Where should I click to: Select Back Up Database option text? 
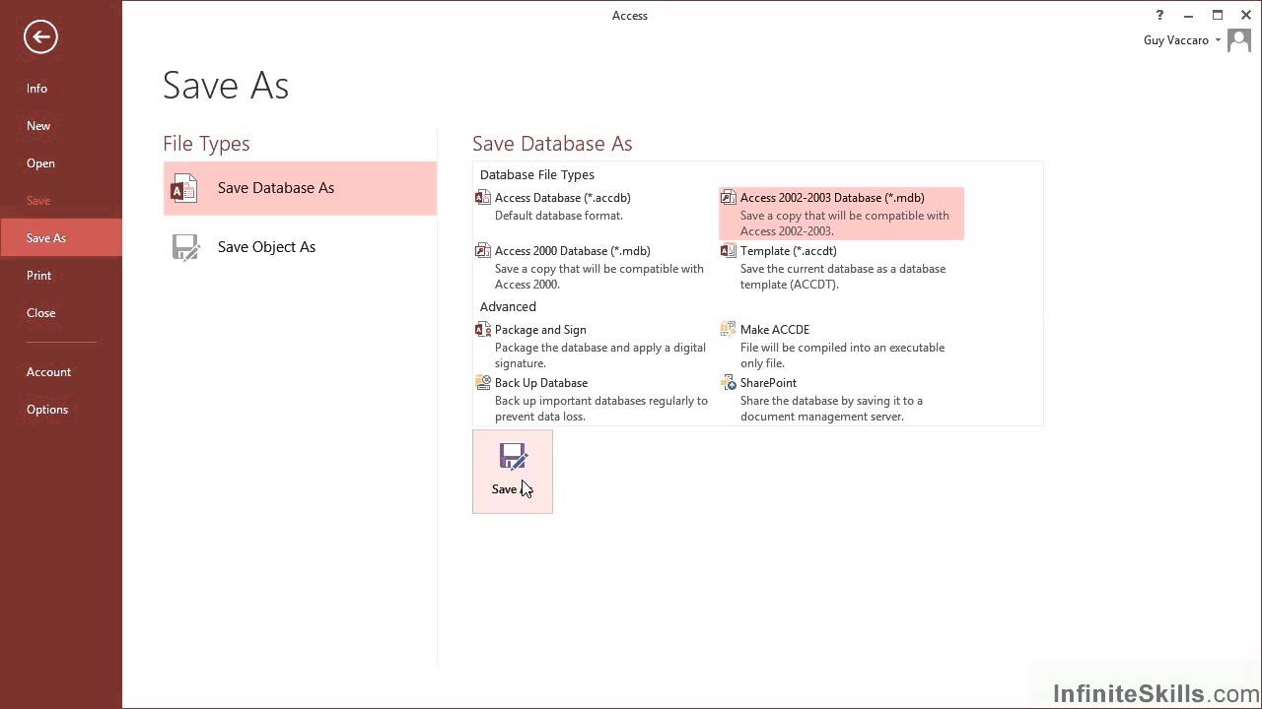coord(541,383)
